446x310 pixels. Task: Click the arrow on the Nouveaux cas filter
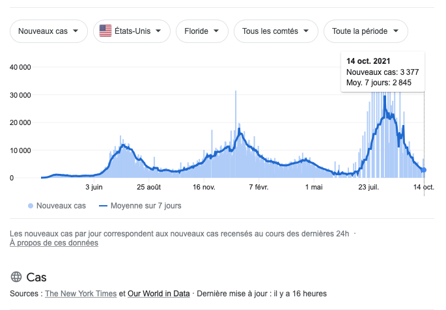point(76,31)
